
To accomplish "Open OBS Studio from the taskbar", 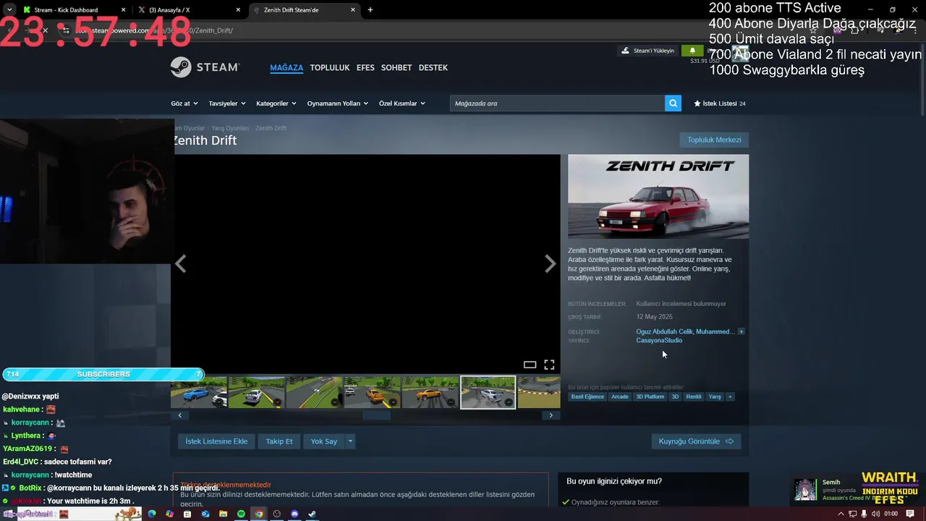I will point(276,514).
